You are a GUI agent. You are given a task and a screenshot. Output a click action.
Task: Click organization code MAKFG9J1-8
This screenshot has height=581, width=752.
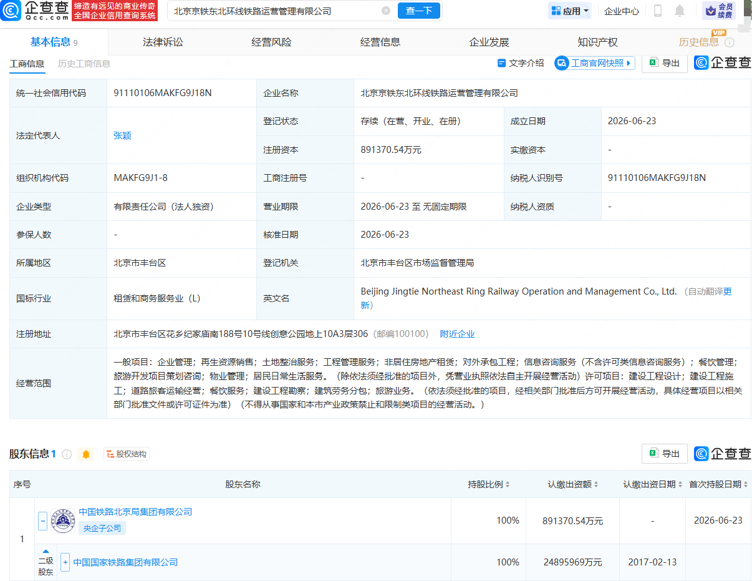point(140,178)
